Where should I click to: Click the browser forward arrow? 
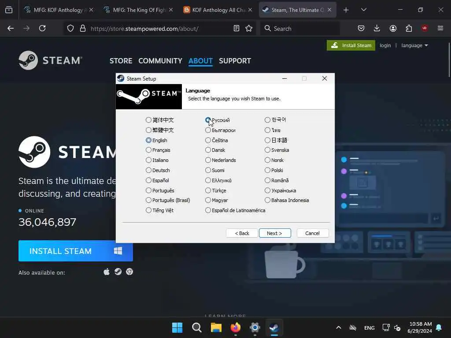(x=26, y=28)
